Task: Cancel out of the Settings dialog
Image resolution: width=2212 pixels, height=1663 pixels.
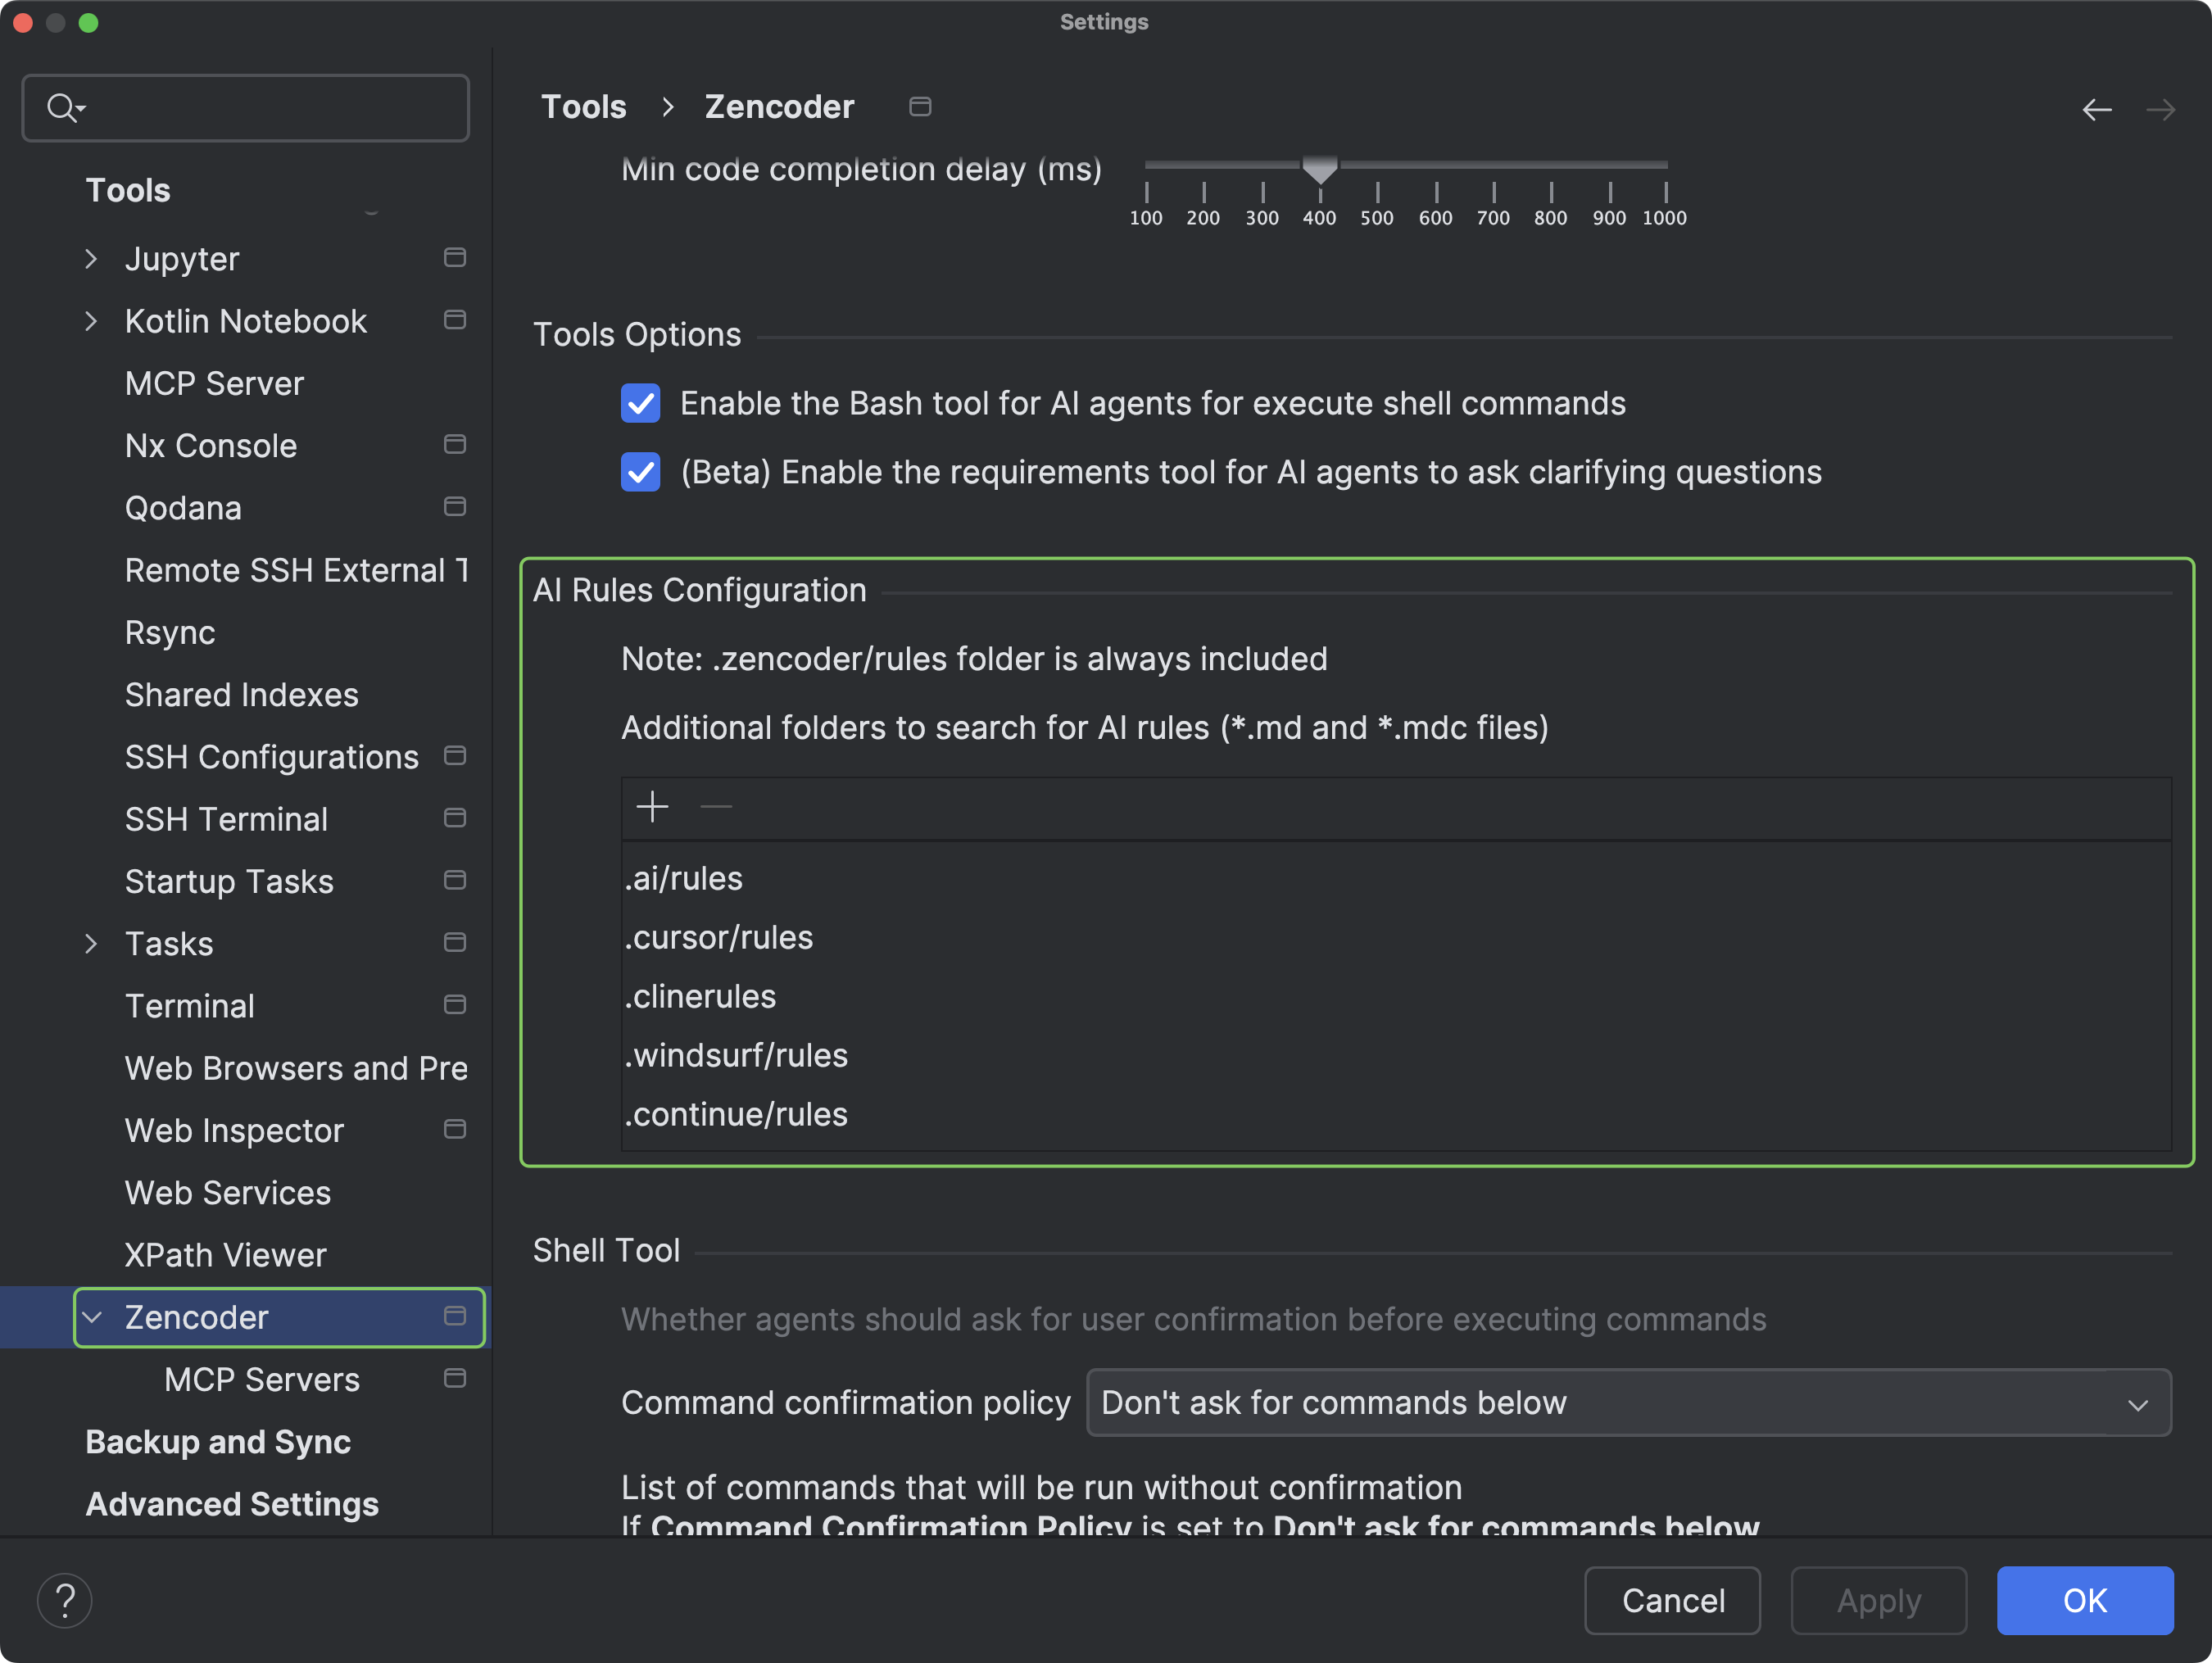Action: pos(1672,1600)
